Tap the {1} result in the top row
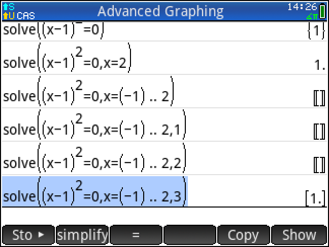This screenshot has width=329, height=247. point(315,31)
